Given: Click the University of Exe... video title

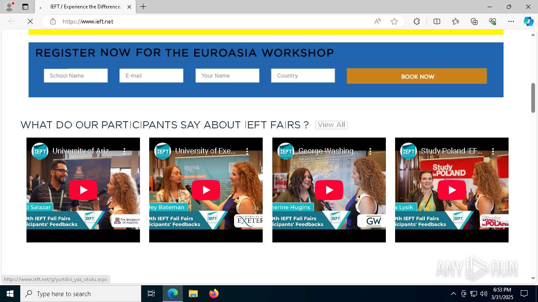Looking at the screenshot, I should [x=206, y=151].
